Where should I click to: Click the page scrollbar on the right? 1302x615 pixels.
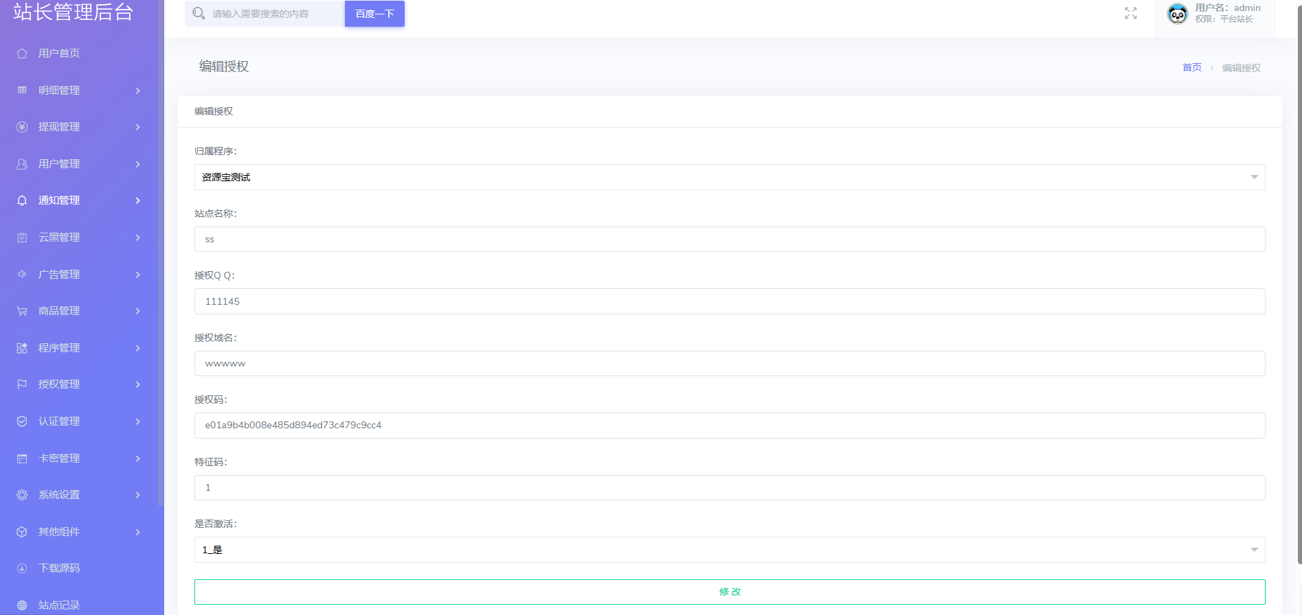coord(1299,285)
